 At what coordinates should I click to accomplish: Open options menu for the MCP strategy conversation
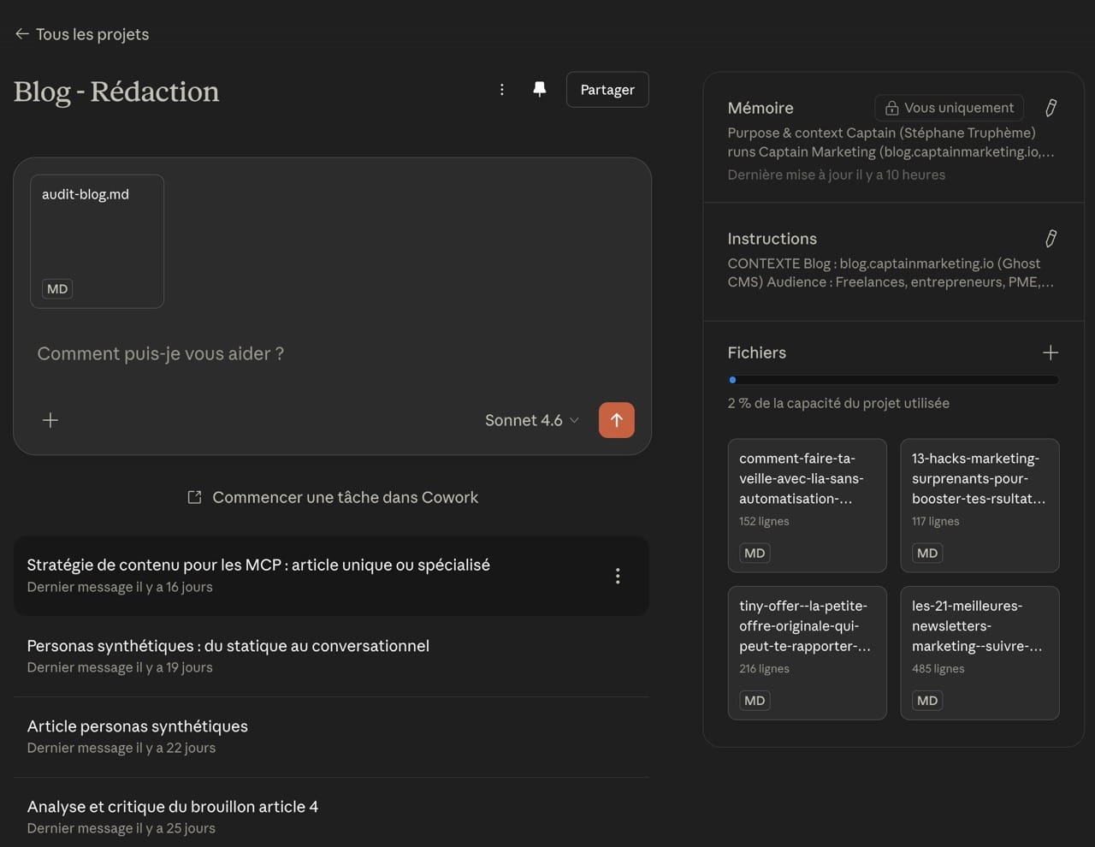pos(618,576)
